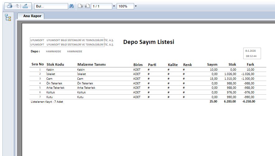
Task: Click the 1 / 1 page number field
Action: (101, 6)
